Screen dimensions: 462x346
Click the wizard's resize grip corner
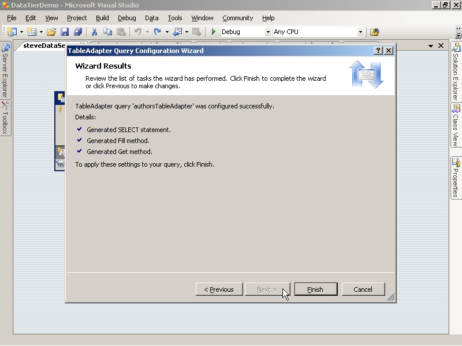(x=391, y=298)
